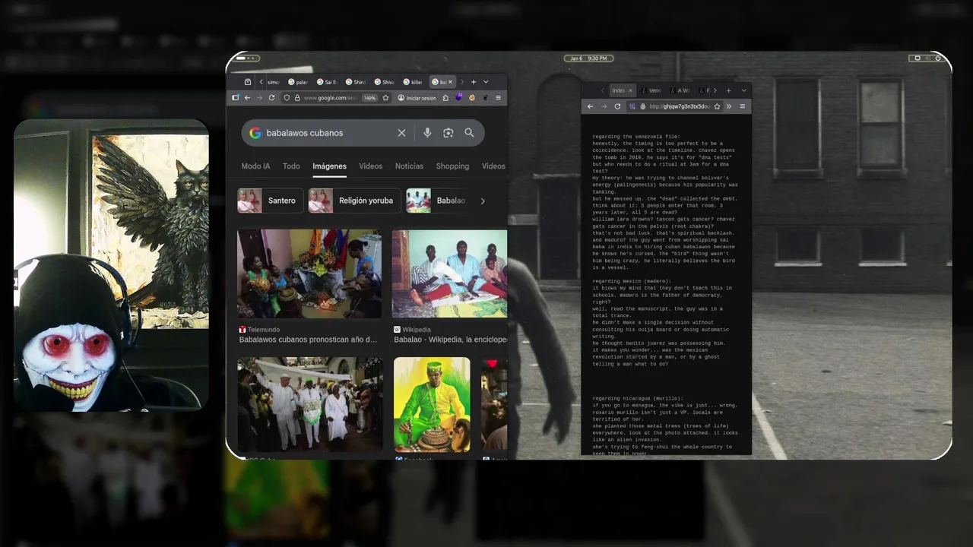This screenshot has width=973, height=547.
Task: Switch to the 'Sai B' tab
Action: click(327, 82)
